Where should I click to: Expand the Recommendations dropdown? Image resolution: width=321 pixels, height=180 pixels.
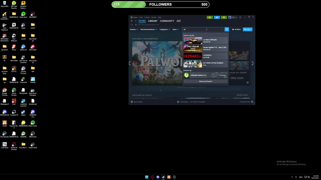(148, 29)
